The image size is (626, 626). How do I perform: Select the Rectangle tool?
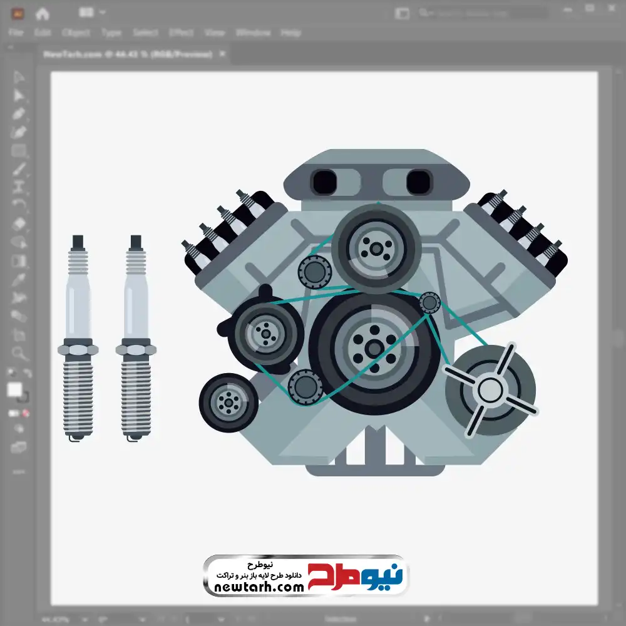click(19, 150)
